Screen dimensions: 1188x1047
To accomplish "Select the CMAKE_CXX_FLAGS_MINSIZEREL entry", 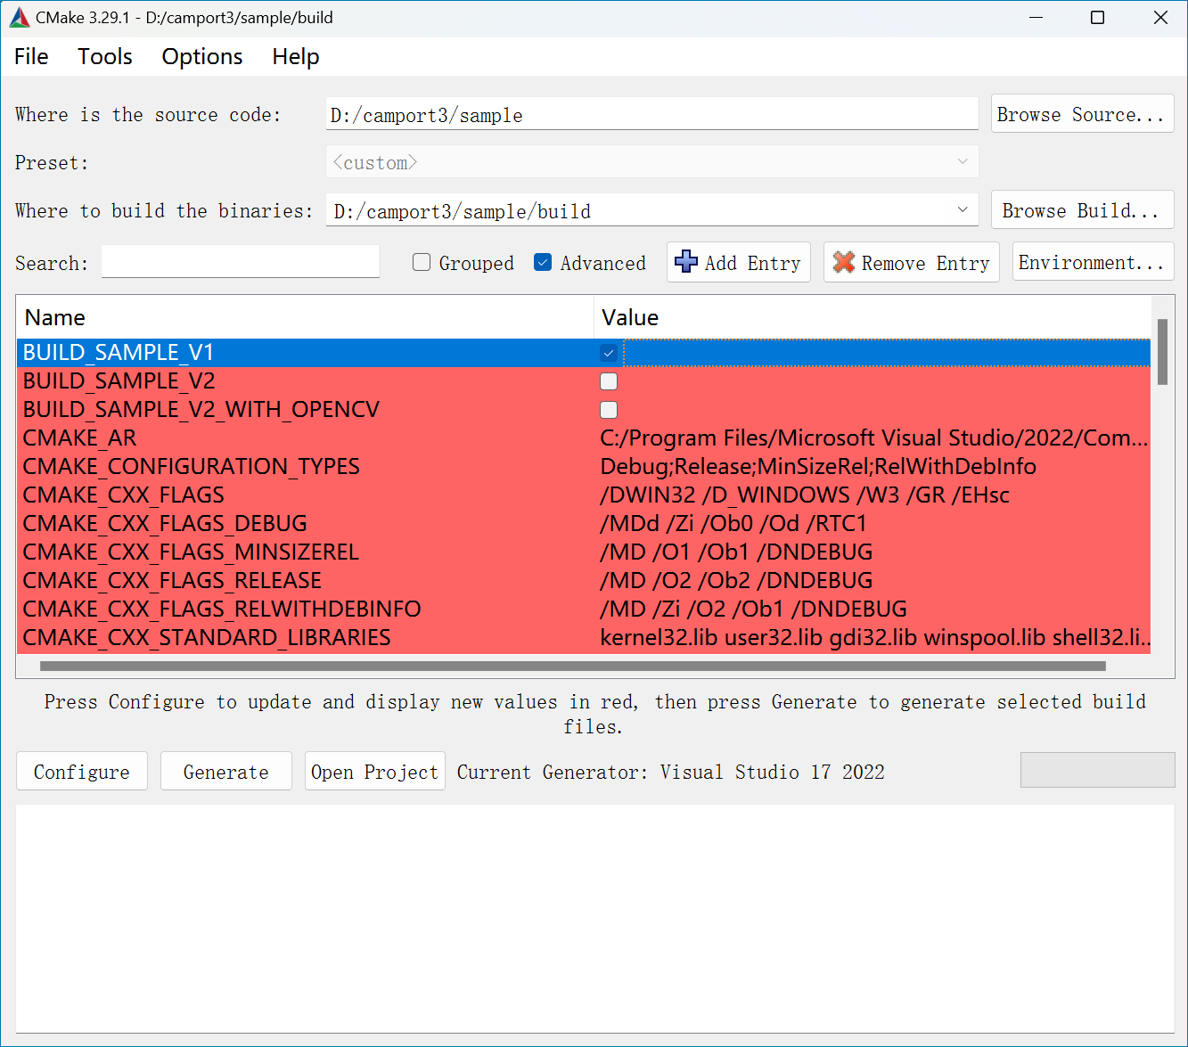I will [191, 552].
